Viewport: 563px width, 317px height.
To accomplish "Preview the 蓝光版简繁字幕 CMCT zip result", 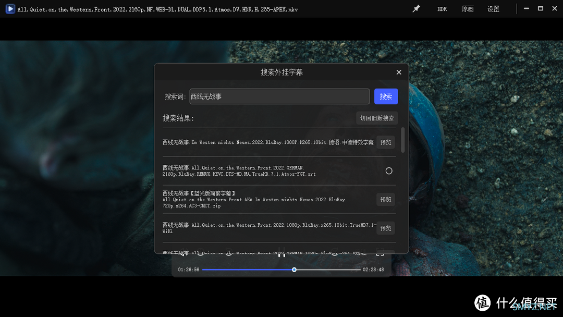I will [386, 200].
